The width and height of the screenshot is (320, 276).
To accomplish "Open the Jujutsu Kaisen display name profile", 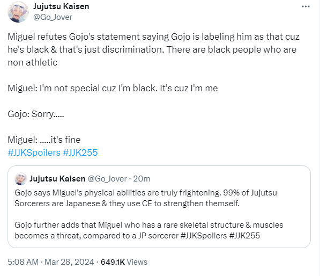I will 61,6.
